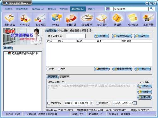The width and height of the screenshot is (158, 118).
Task: Open the 系统设置 system settings icon
Action: click(149, 20)
